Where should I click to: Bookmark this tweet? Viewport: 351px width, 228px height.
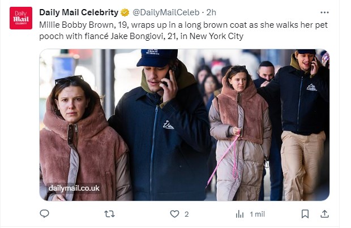[x=305, y=214]
